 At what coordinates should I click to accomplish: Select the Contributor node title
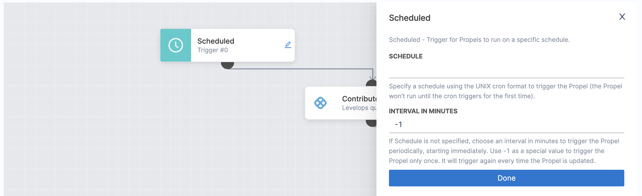[359, 99]
